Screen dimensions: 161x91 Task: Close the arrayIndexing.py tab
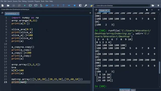(18, 13)
